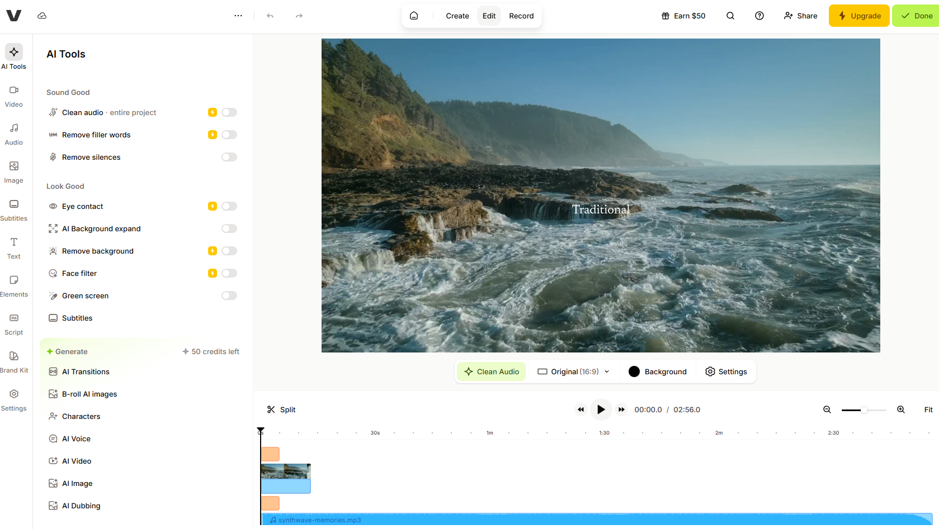This screenshot has height=529, width=939.
Task: Click the Clean Audio button below preview
Action: pyautogui.click(x=492, y=371)
